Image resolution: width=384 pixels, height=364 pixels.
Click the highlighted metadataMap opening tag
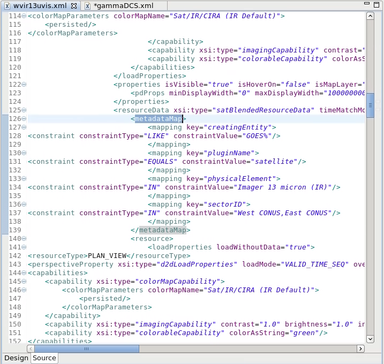pos(159,119)
